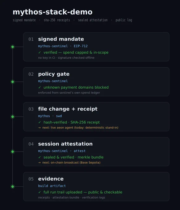Click the checkmark before sealed & verified

tap(40, 157)
